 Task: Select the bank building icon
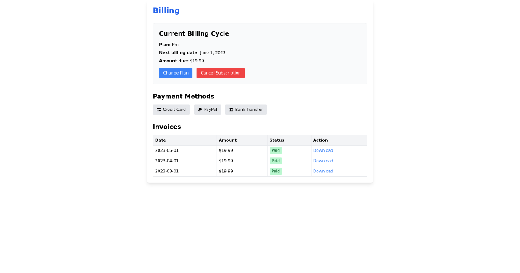point(232,110)
